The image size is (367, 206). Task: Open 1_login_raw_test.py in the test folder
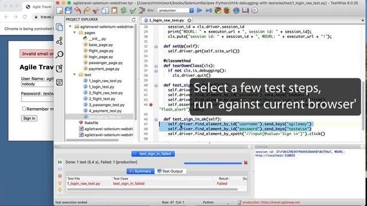[105, 81]
